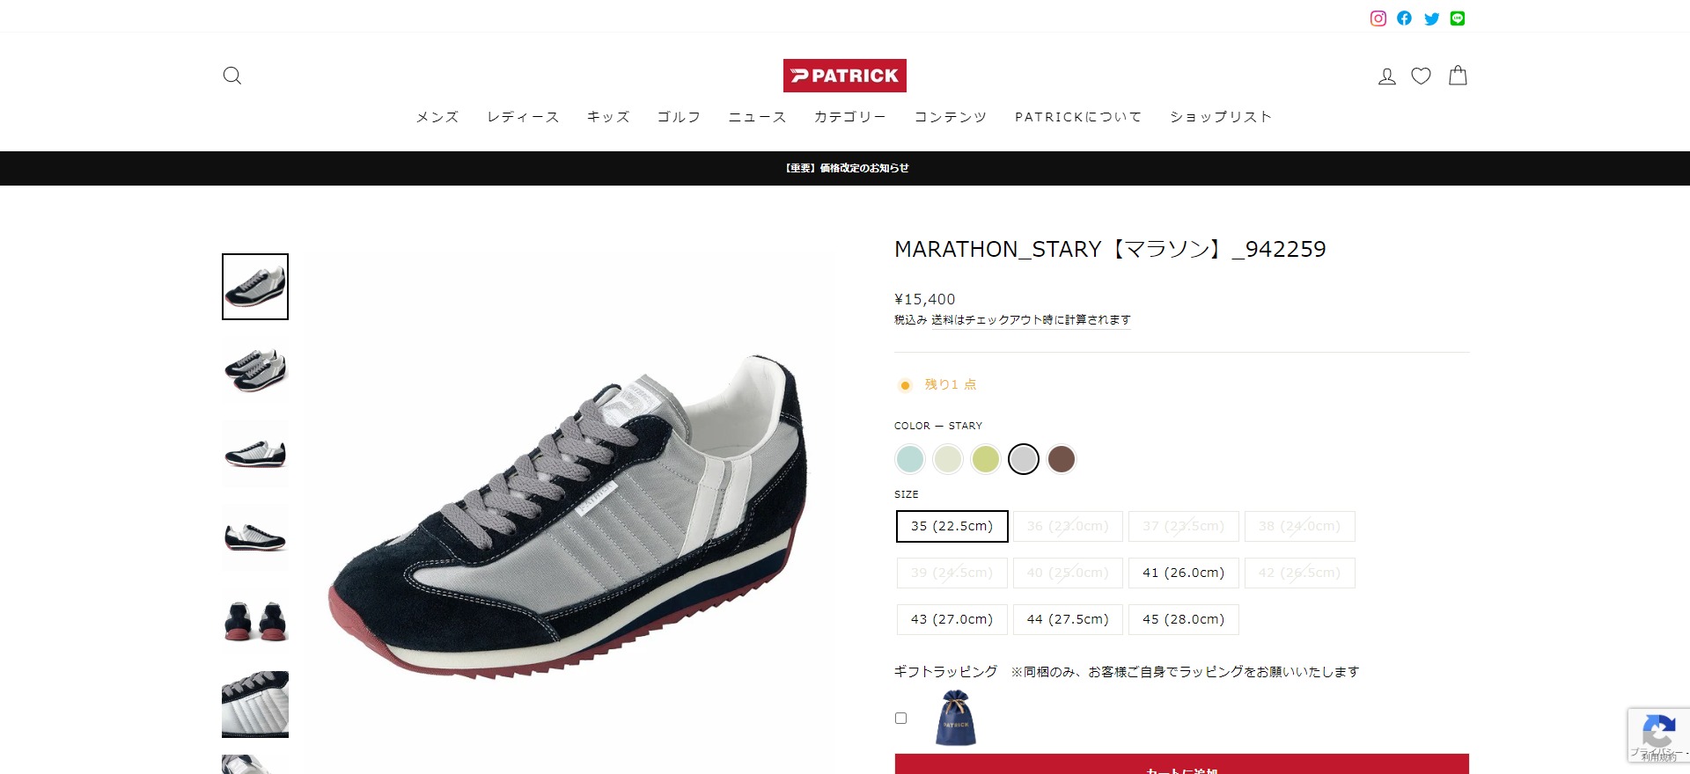View the pair of shoes thumbnail
The image size is (1690, 774).
tap(255, 370)
